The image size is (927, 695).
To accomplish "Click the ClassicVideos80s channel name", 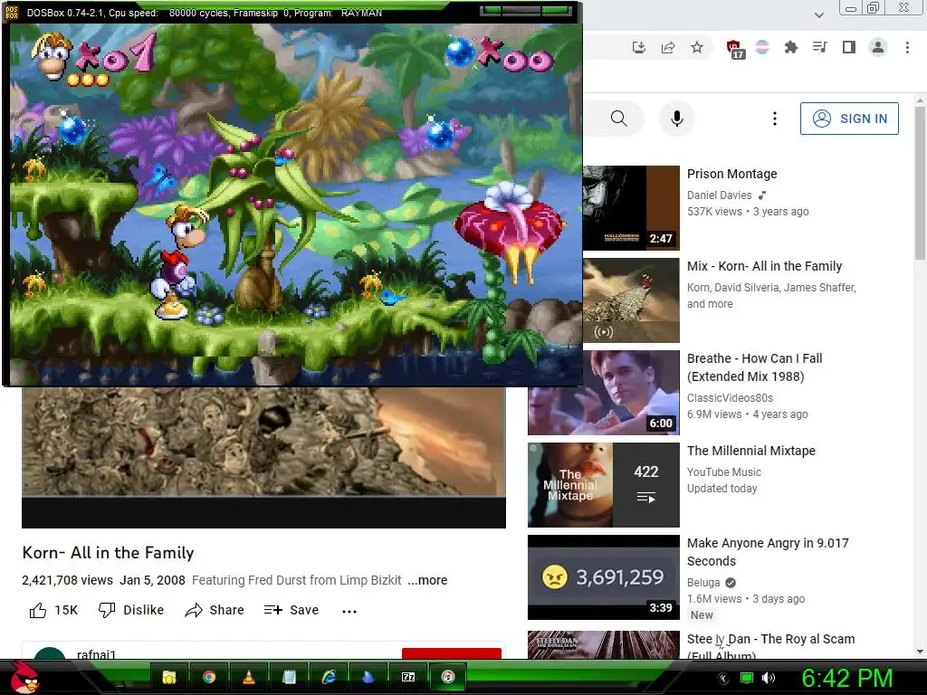I will click(x=730, y=398).
